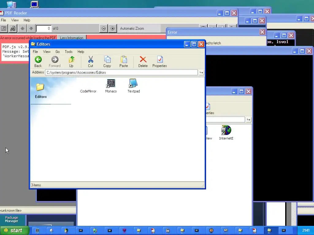Zoom out with the minus button in PDF Reader

(x=104, y=28)
